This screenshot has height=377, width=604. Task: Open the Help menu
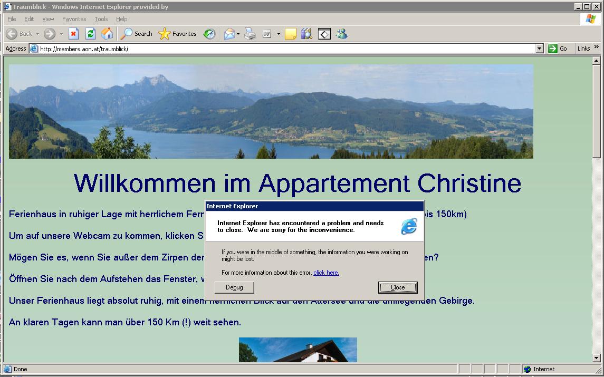point(122,19)
